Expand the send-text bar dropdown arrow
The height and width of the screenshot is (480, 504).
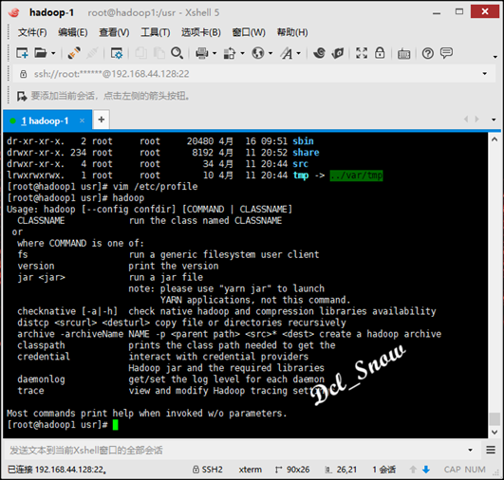[x=470, y=450]
